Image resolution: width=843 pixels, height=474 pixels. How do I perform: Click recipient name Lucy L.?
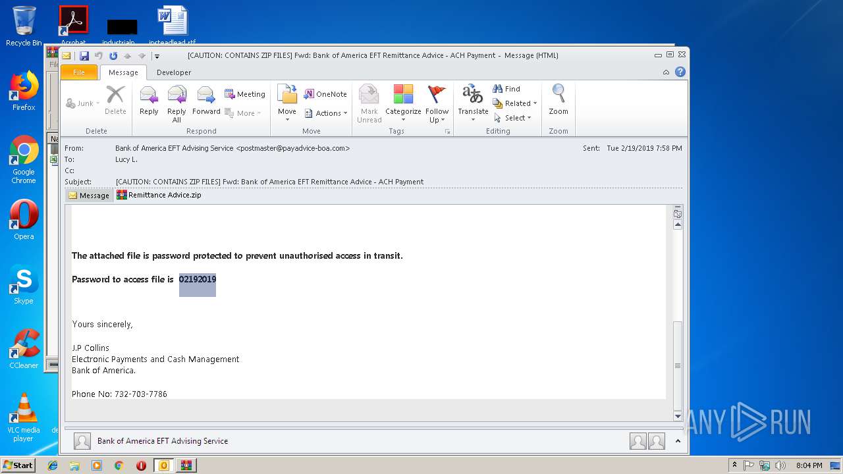126,159
